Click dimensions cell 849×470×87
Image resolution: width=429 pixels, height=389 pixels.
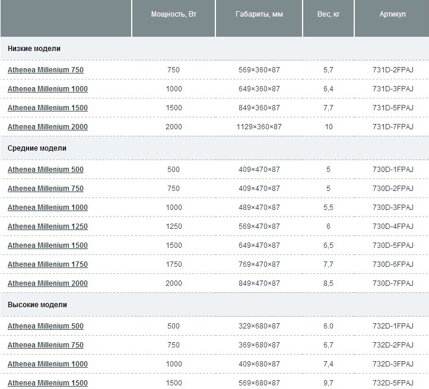pos(259,283)
